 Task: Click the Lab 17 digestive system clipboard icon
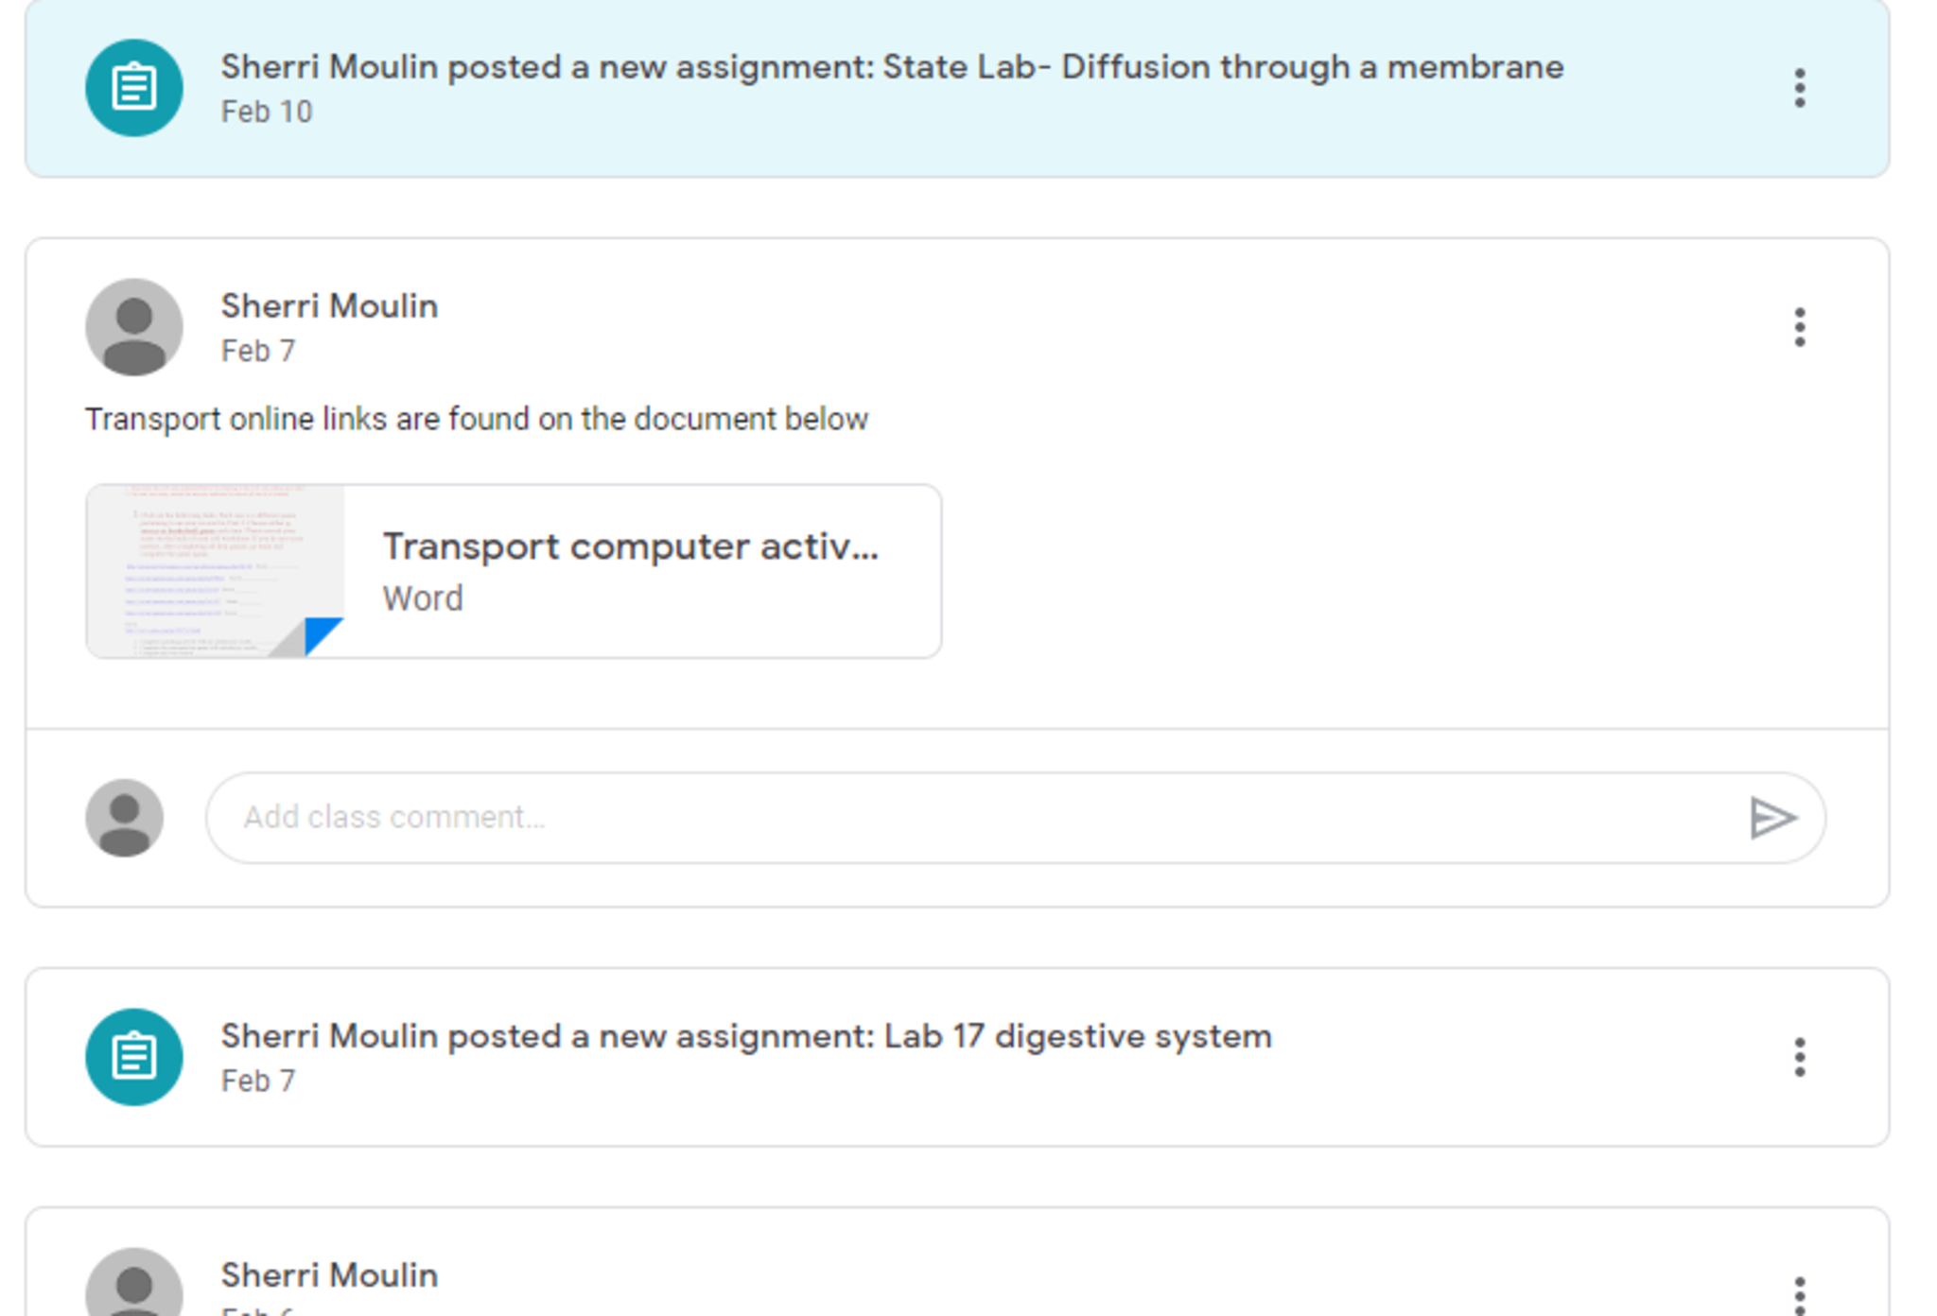[133, 1057]
